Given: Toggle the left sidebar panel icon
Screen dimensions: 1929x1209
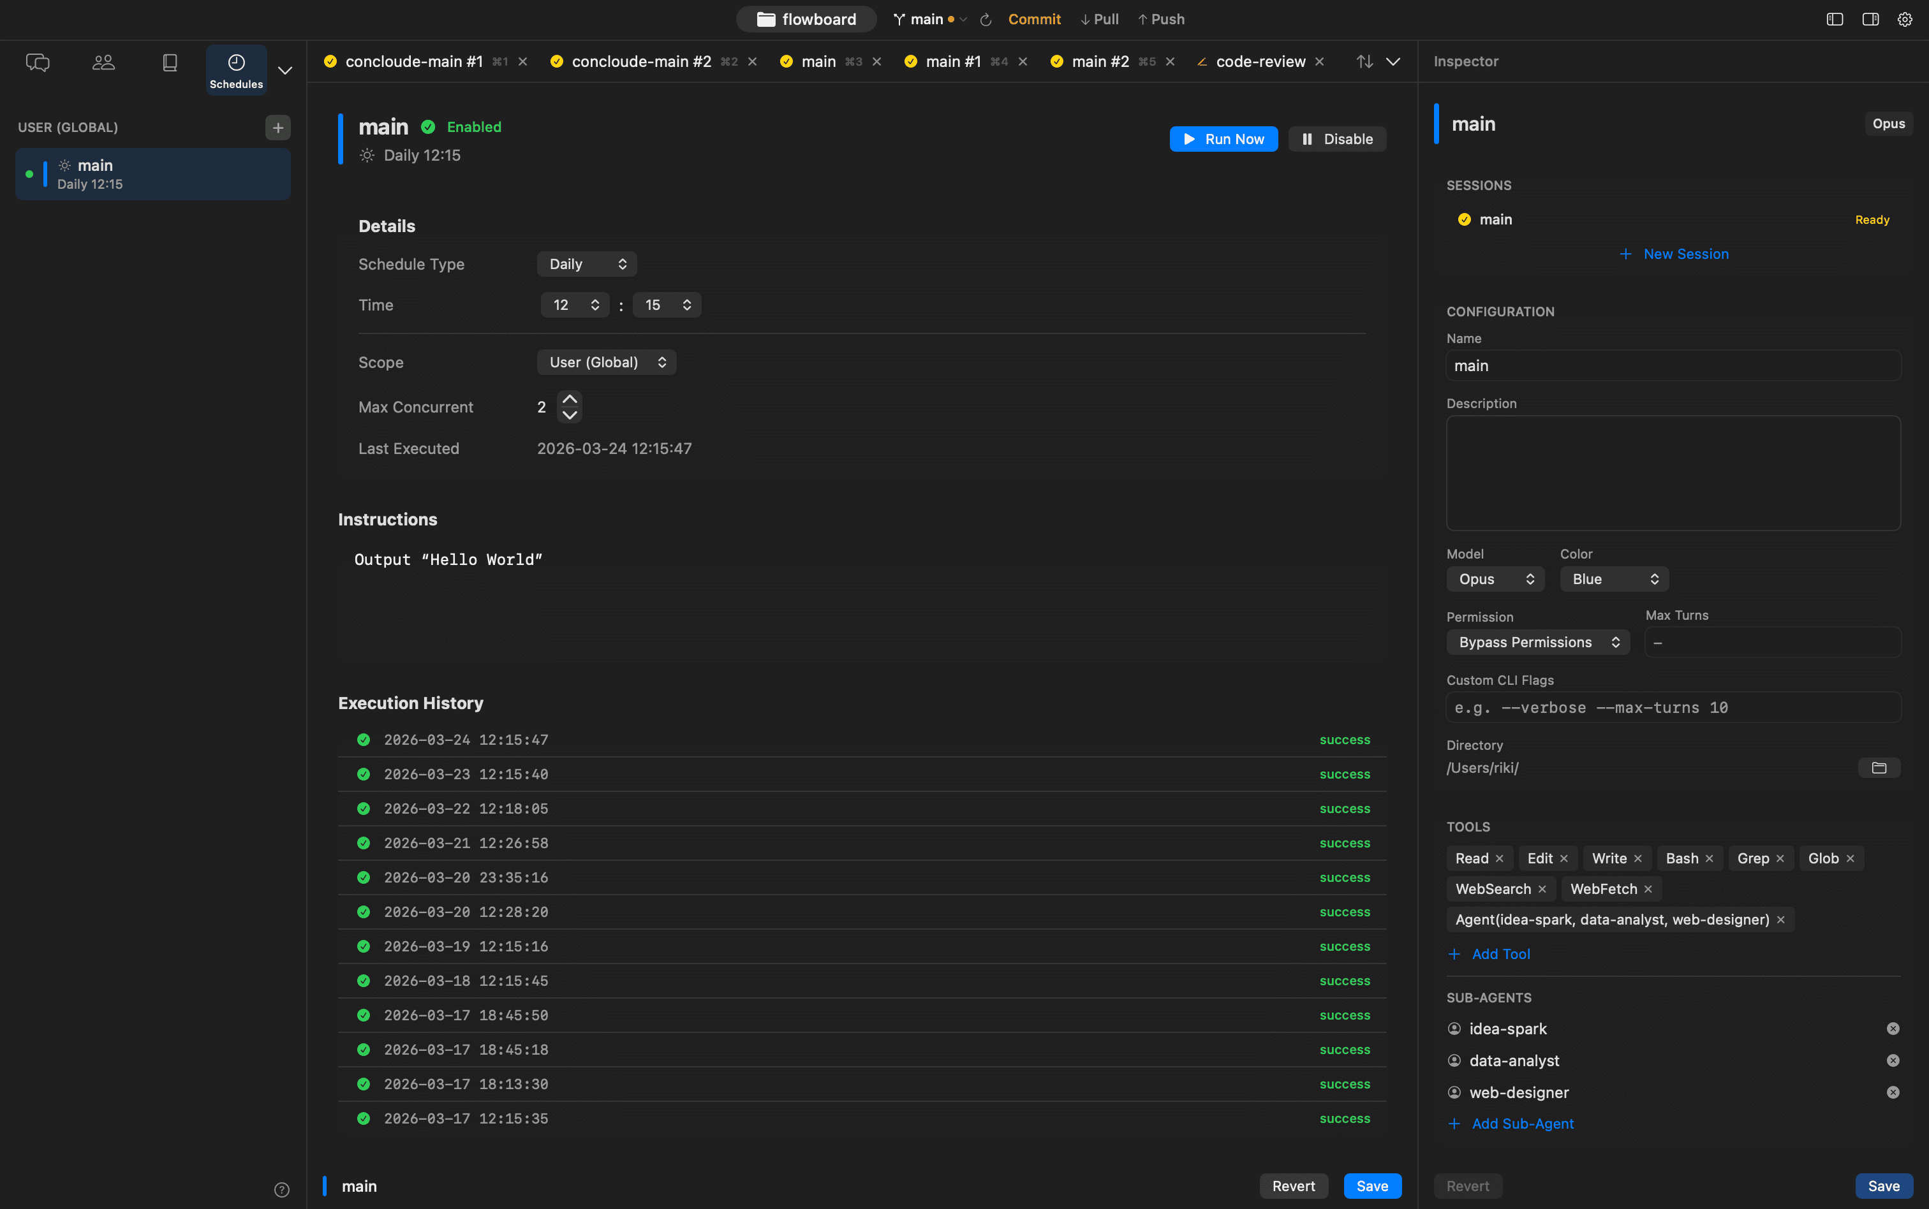Looking at the screenshot, I should [1835, 19].
